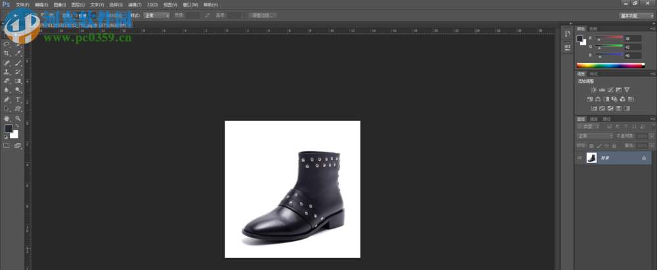657x270 pixels.
Task: Click the 背景 layer thumbnail
Action: click(x=591, y=158)
